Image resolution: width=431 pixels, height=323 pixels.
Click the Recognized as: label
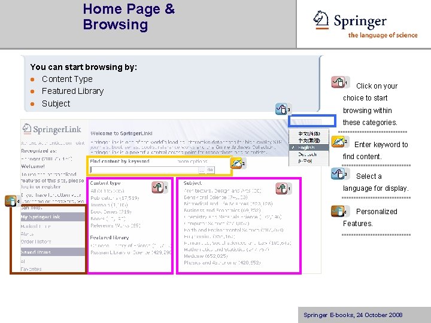(39, 151)
